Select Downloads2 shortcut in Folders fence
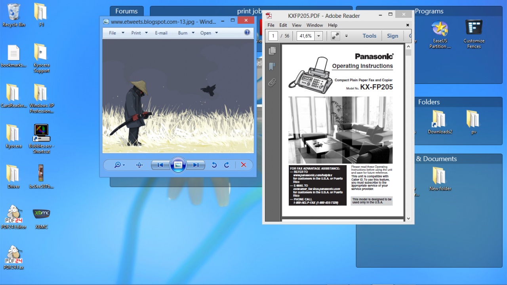 click(440, 122)
